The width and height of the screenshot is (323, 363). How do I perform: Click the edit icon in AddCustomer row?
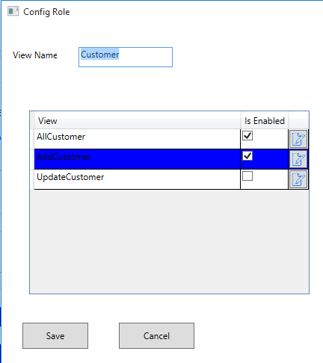[298, 159]
